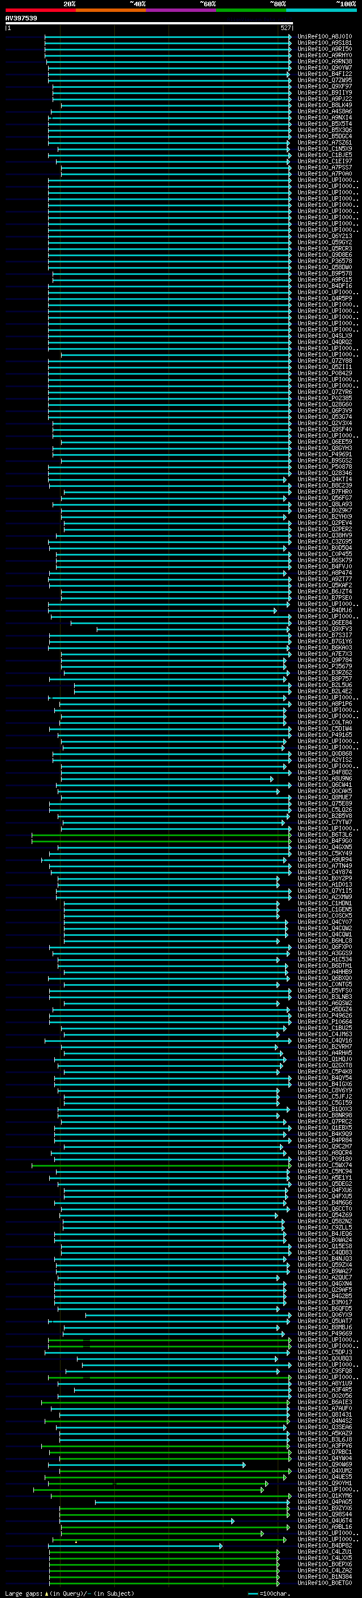Select label UniRef100_A7TN49
Viewport: 362px width, 1598px height.
tap(325, 866)
